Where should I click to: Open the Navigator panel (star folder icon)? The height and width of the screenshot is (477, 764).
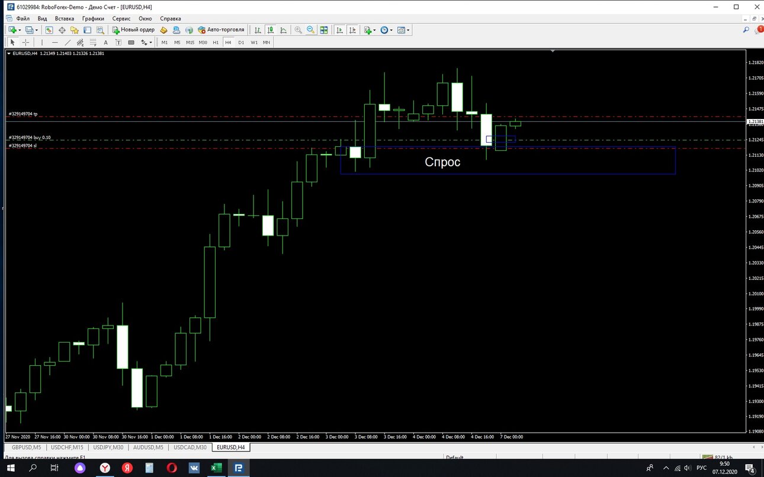pyautogui.click(x=75, y=30)
